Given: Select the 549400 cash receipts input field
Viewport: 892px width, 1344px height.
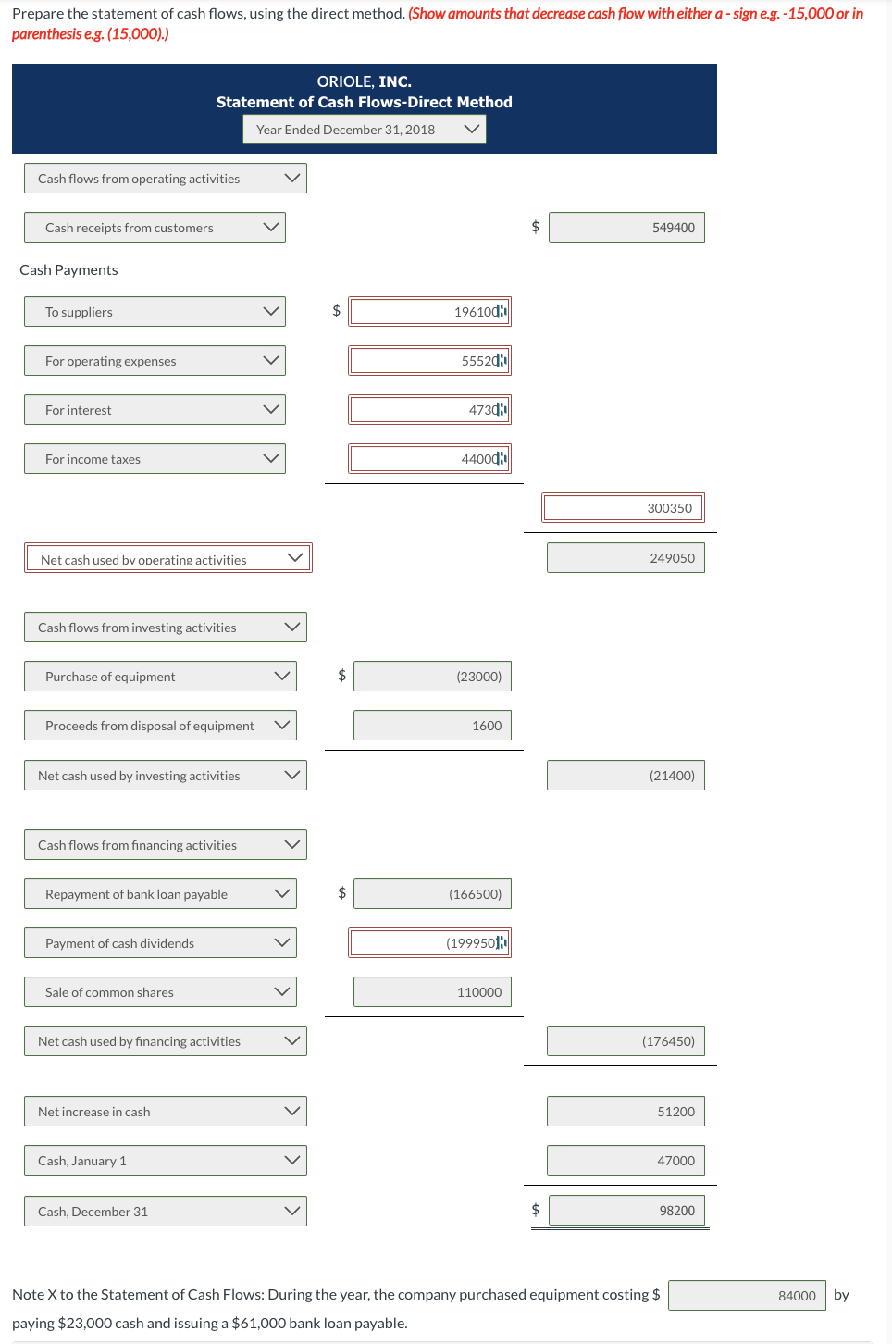Looking at the screenshot, I should coord(626,227).
